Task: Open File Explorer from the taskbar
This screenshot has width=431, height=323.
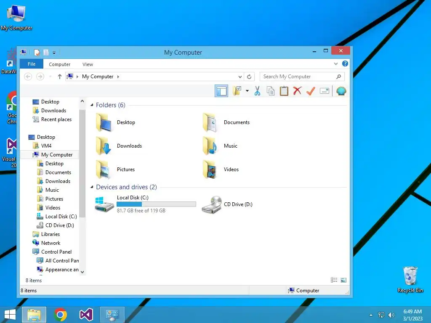Action: click(34, 315)
